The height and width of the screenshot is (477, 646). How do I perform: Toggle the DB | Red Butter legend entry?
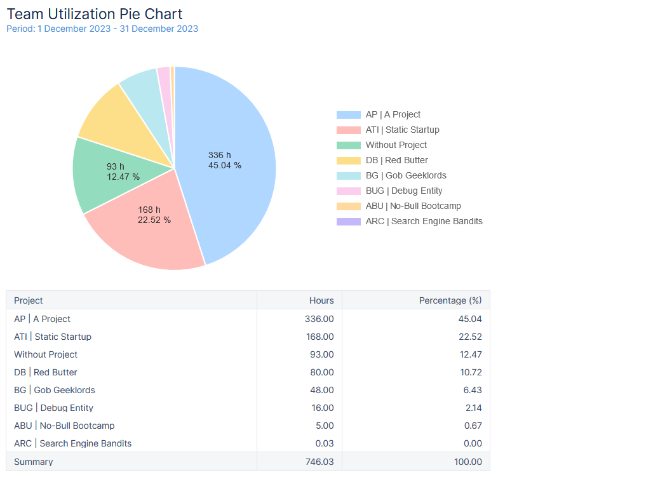382,160
